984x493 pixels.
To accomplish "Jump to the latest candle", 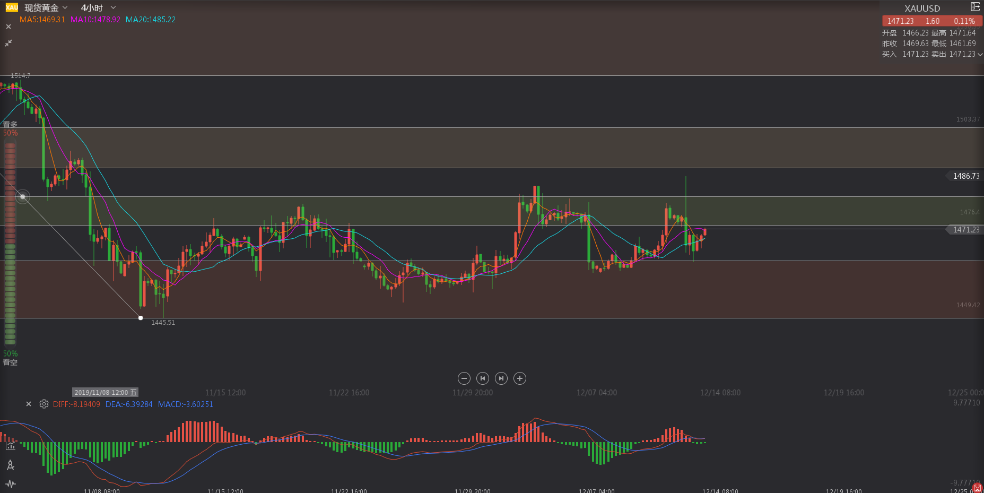I will point(501,378).
